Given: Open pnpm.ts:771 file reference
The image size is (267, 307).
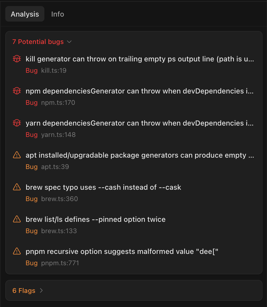Looking at the screenshot, I should click(60, 263).
